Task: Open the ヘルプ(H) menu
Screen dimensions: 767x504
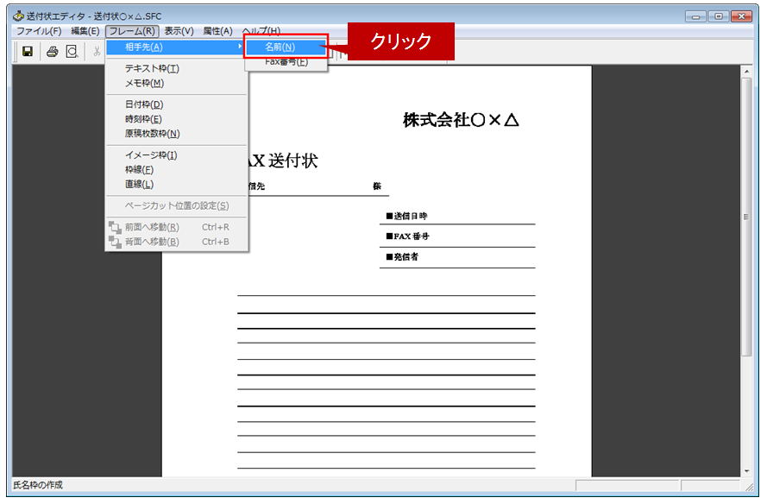Action: [261, 31]
